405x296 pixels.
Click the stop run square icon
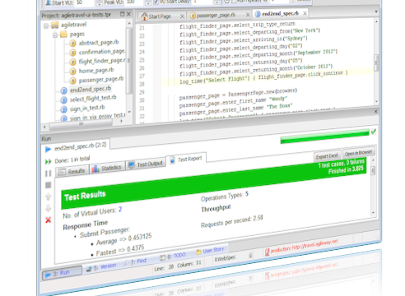49,185
